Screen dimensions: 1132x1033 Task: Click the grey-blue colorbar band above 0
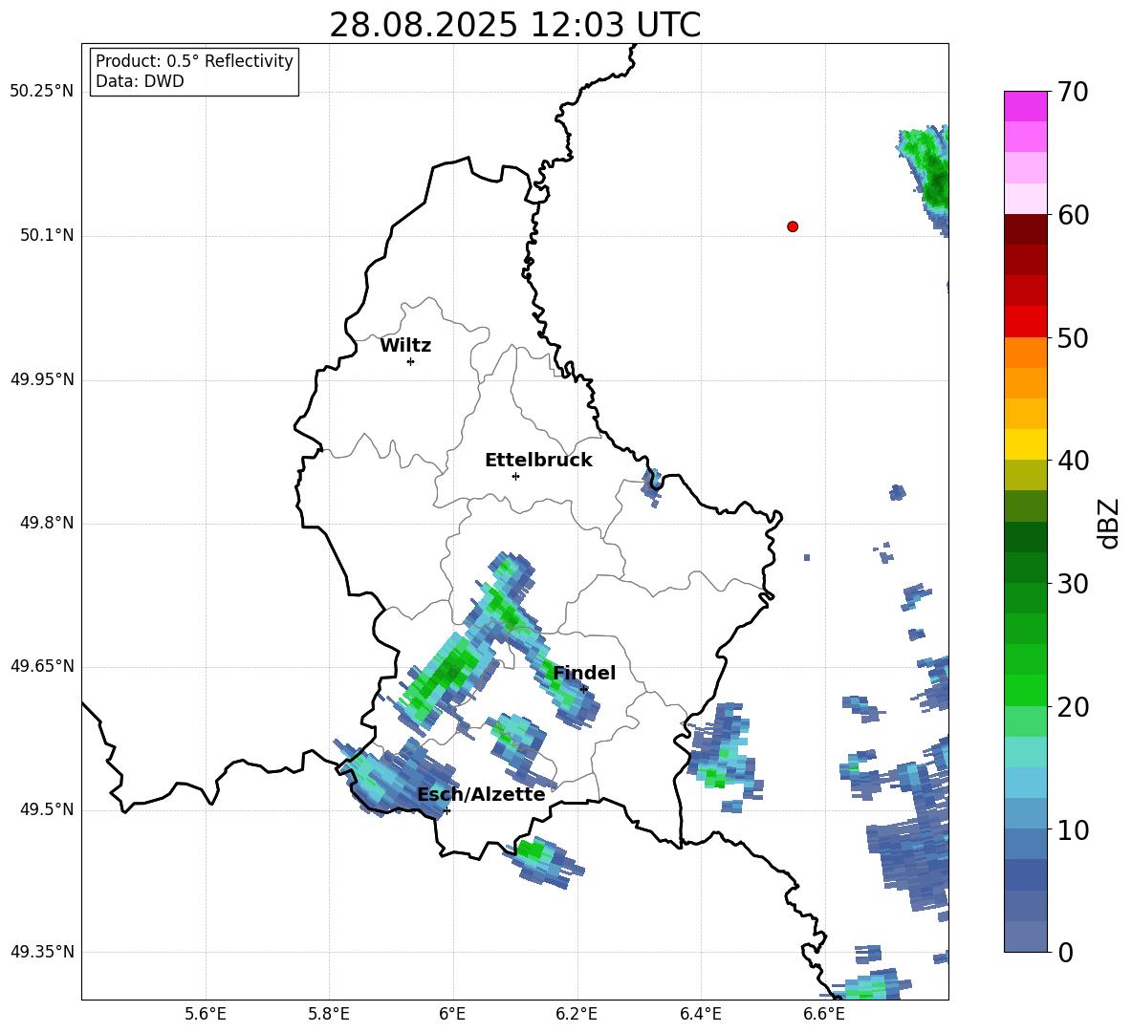(x=1025, y=936)
